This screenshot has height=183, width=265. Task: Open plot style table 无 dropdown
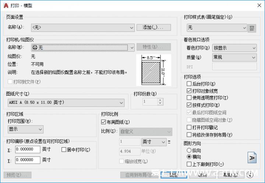pos(217,28)
